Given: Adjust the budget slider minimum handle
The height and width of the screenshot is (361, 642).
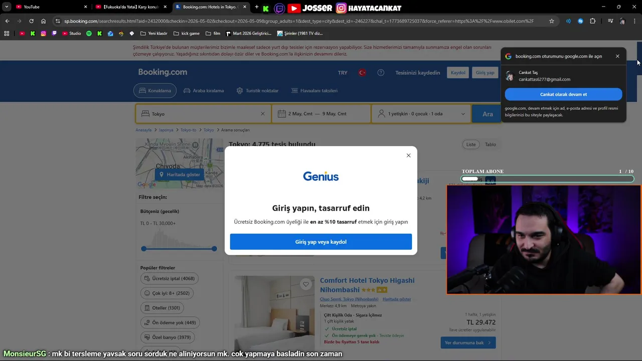Looking at the screenshot, I should click(144, 249).
